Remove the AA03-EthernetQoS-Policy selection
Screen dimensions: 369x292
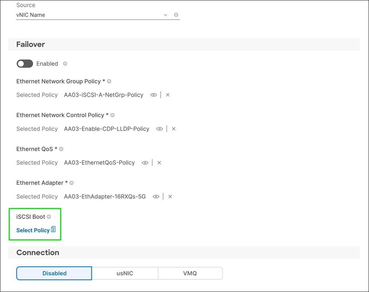(159, 162)
